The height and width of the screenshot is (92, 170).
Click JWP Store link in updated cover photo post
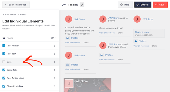pos(113,44)
